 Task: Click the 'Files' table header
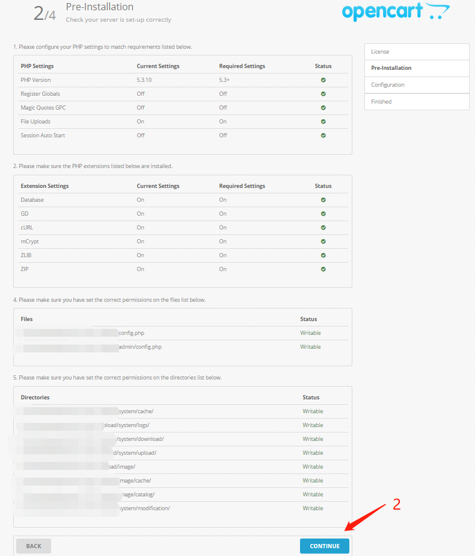(x=26, y=319)
